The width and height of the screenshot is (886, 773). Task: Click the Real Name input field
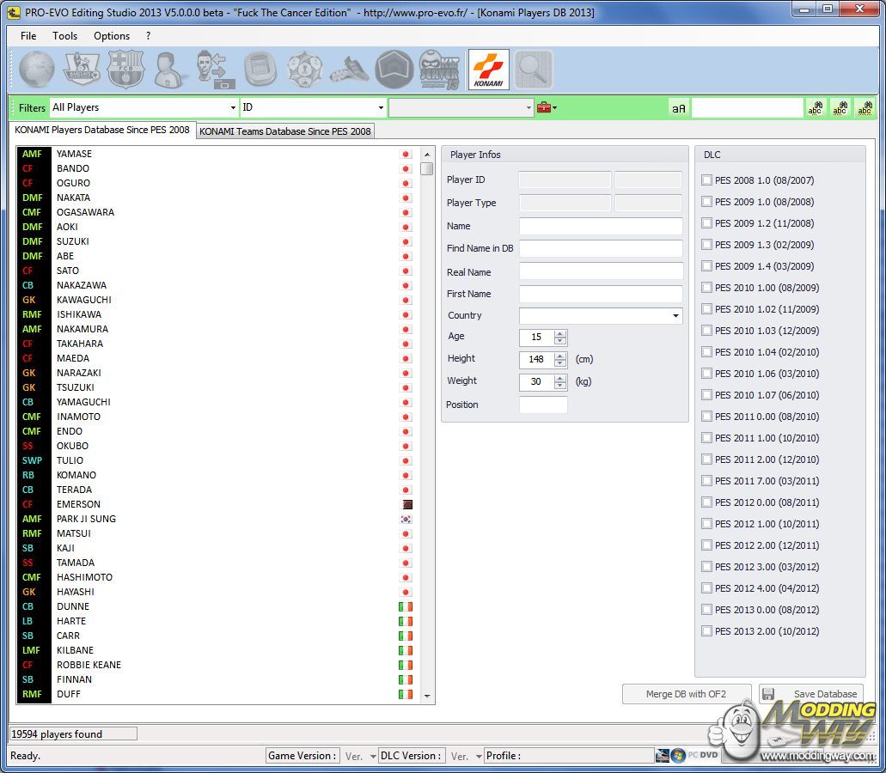tap(601, 271)
